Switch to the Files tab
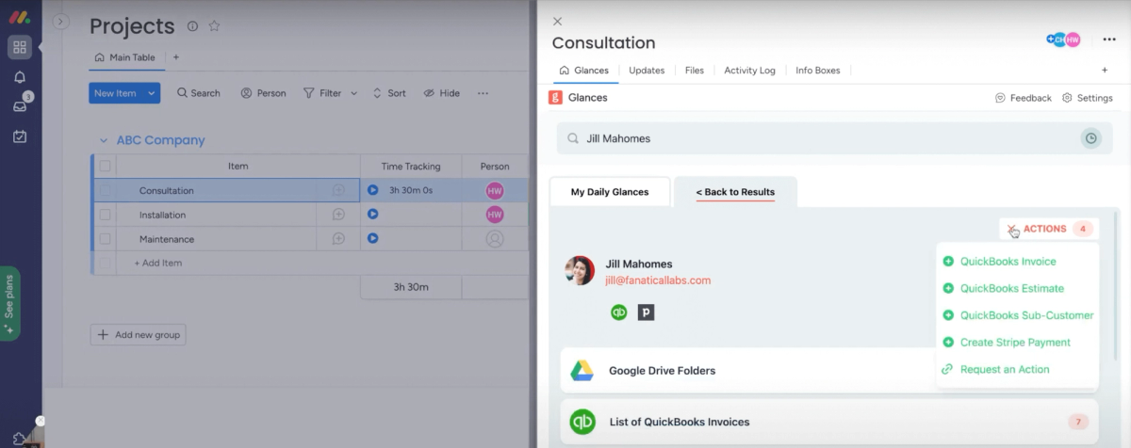Screen dimensions: 1131x448 694,71
